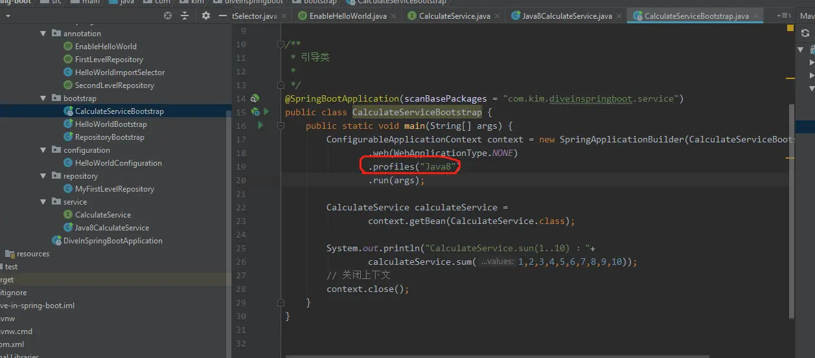Collapse the service package
The height and width of the screenshot is (358, 815).
[x=44, y=202]
